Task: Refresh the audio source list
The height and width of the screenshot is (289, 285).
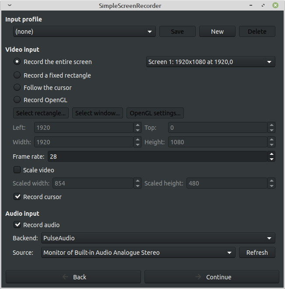Action: tap(257, 253)
